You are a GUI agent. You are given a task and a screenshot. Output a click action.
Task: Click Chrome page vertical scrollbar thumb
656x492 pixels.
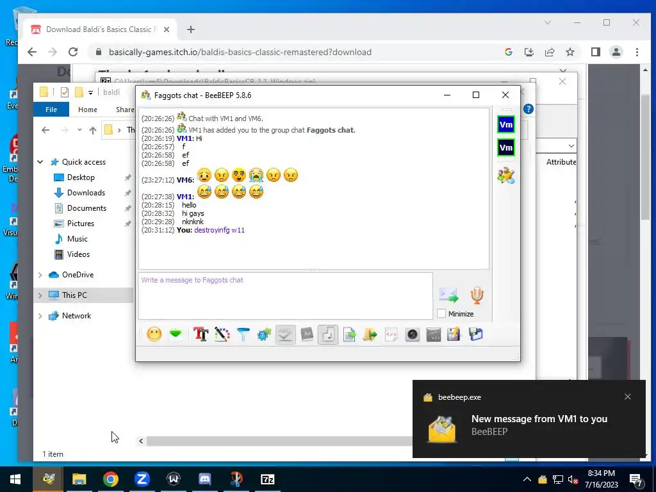pos(645,158)
